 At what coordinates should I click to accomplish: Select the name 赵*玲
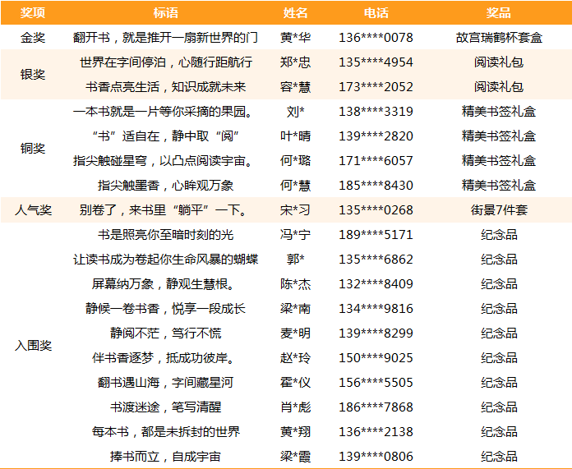coord(296,358)
